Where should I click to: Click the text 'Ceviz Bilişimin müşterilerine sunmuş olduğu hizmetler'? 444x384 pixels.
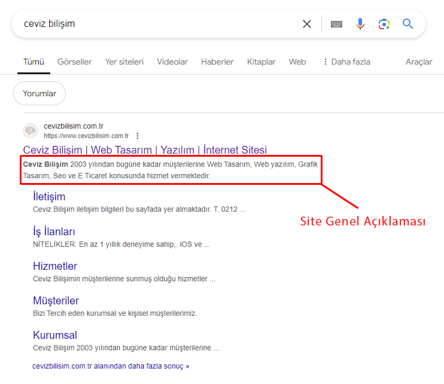pyautogui.click(x=124, y=279)
